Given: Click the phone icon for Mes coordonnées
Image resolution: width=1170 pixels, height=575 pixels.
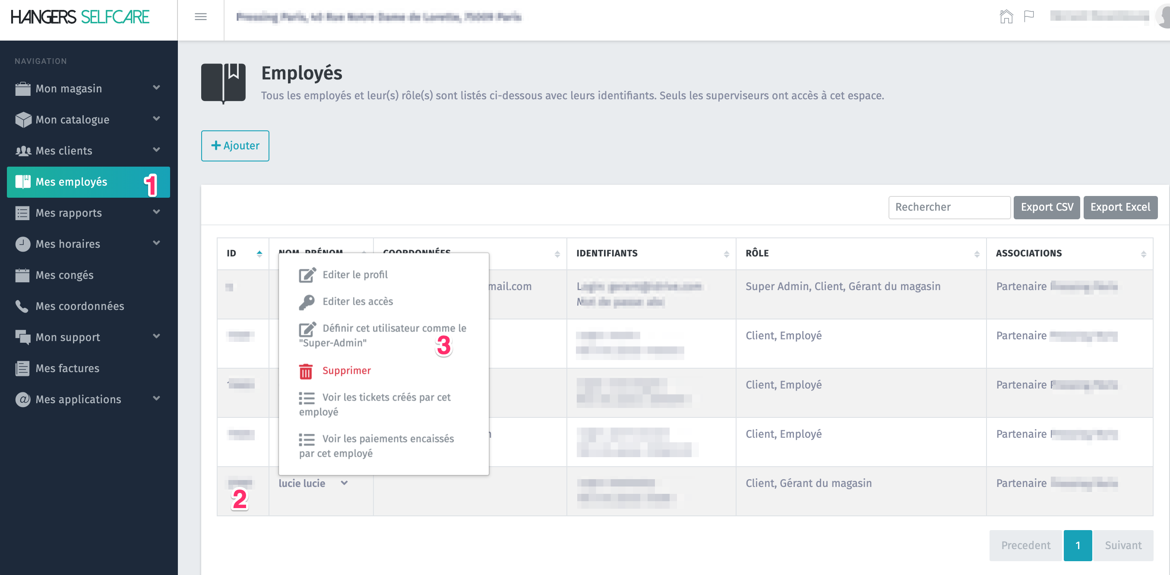Looking at the screenshot, I should 22,306.
